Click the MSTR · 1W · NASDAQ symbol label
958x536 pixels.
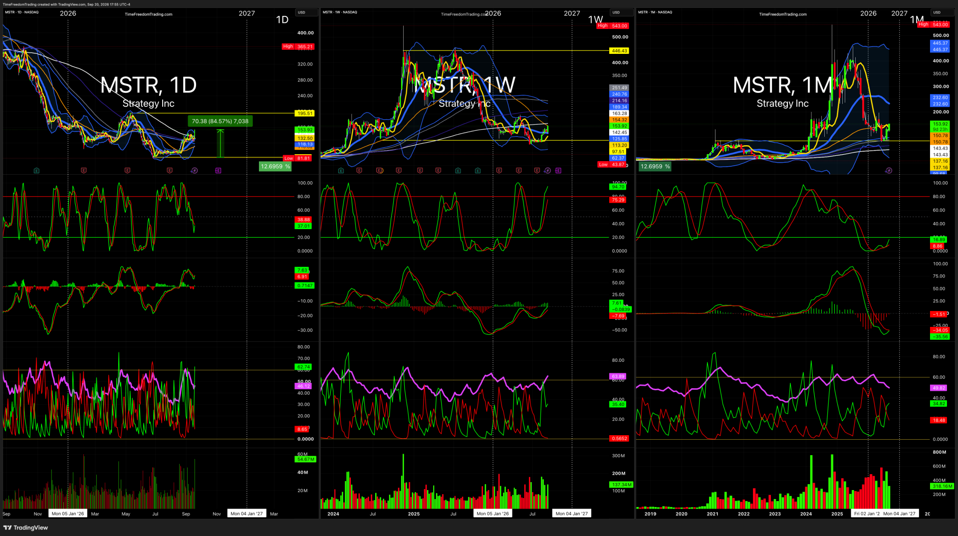pyautogui.click(x=340, y=12)
